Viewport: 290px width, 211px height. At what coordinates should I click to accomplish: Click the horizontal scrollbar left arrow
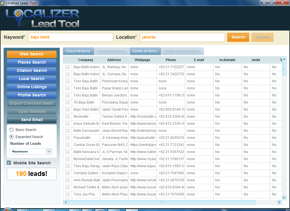pos(66,202)
